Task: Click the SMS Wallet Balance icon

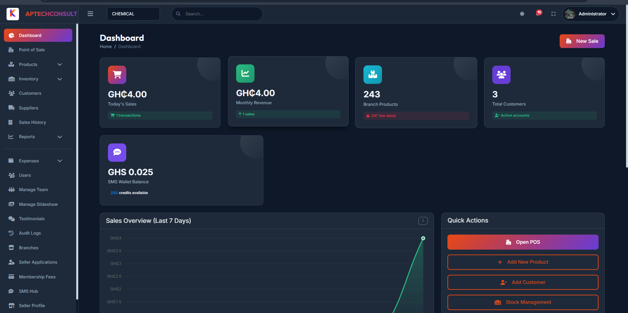Action: (117, 153)
